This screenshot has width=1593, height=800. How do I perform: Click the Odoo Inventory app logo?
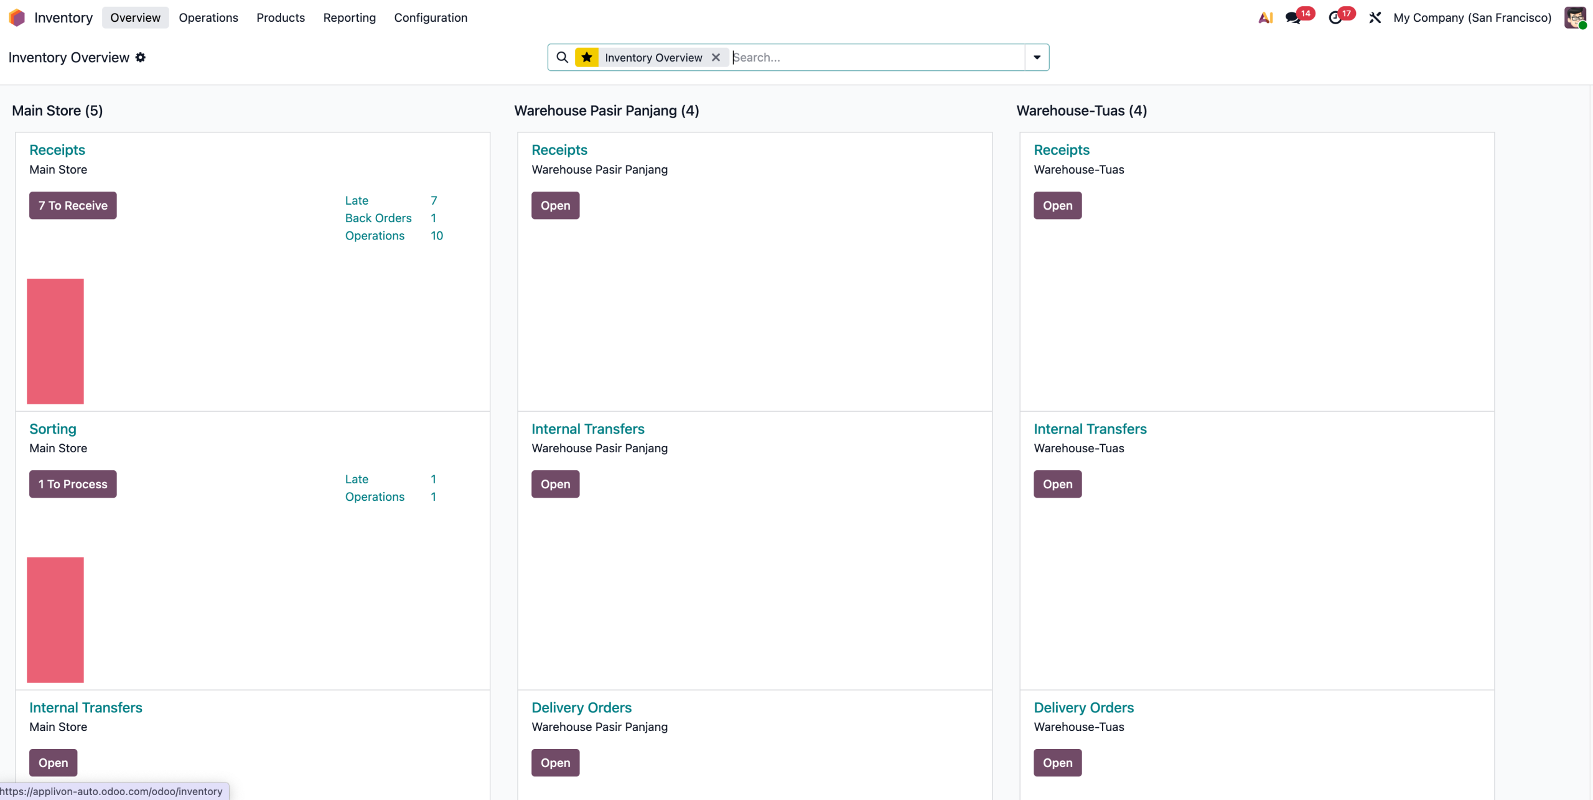tap(17, 17)
